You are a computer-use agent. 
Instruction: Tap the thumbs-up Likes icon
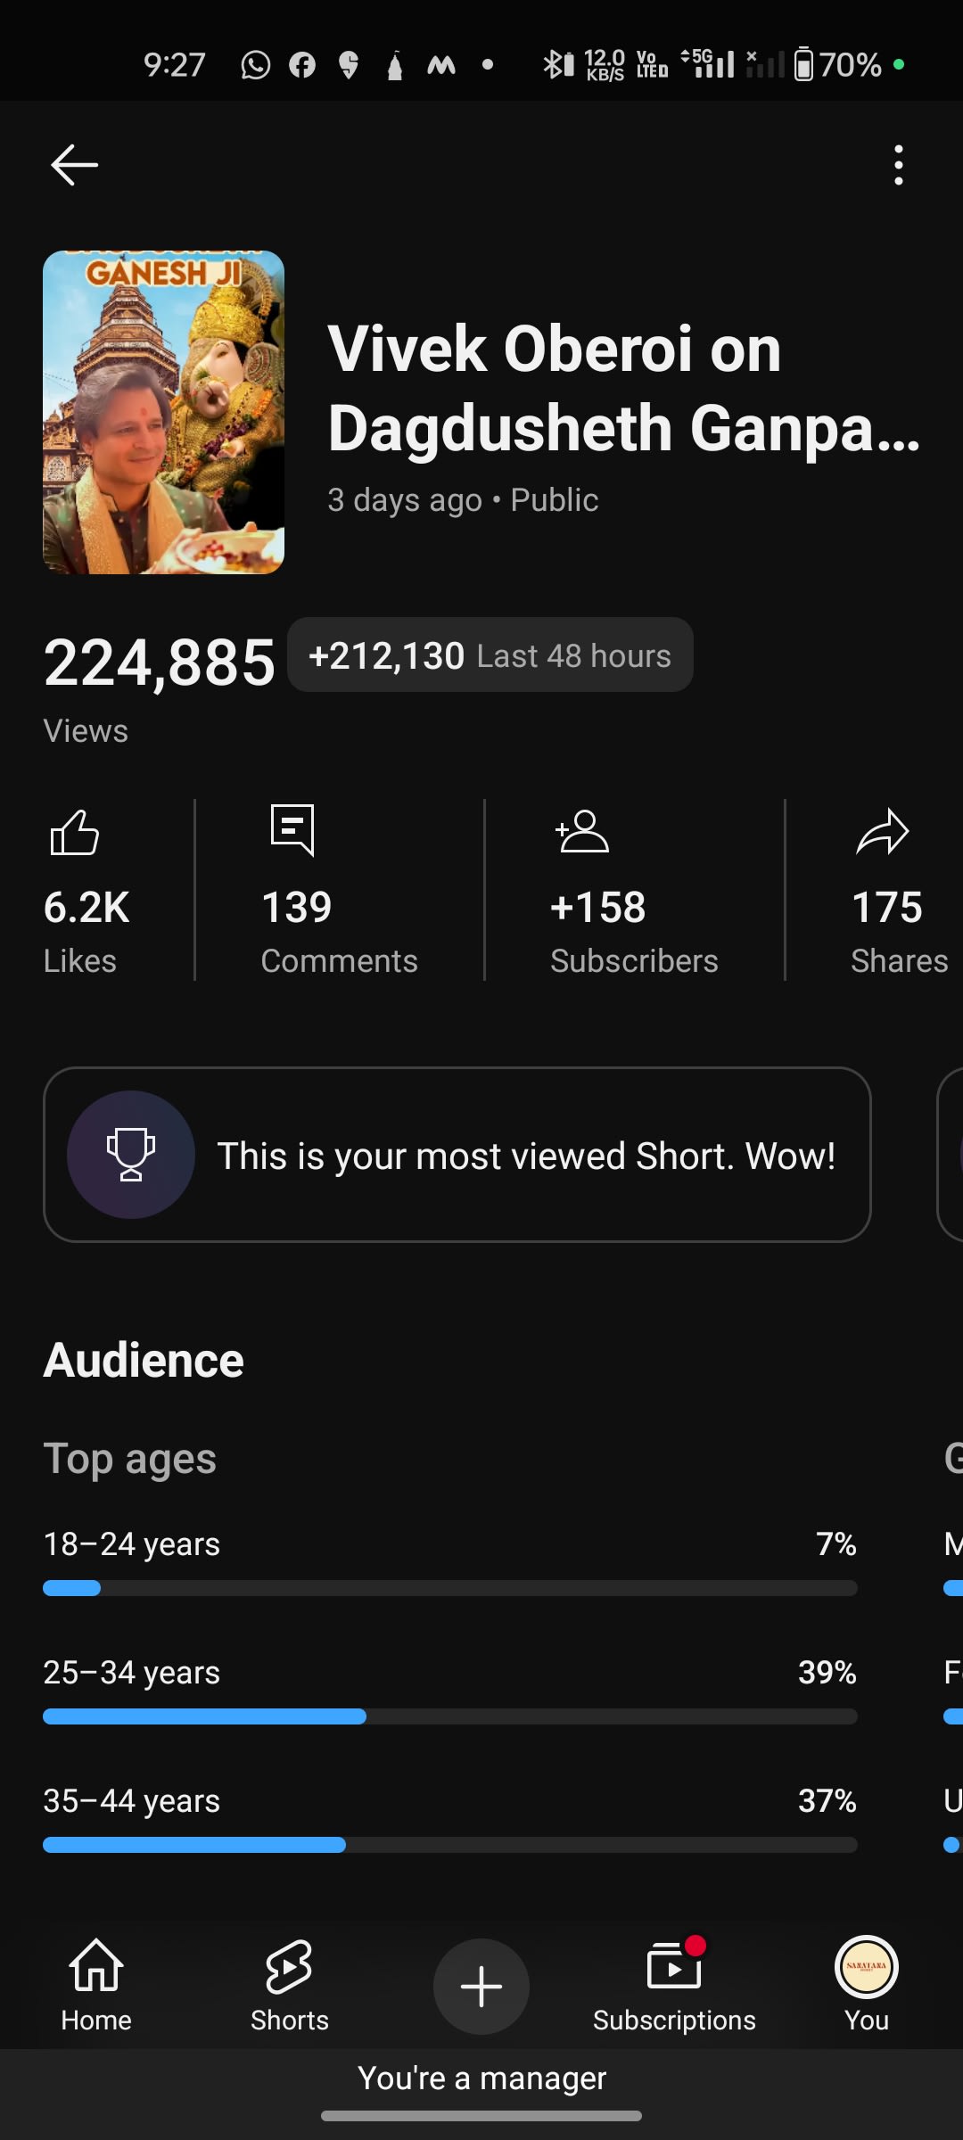[75, 833]
